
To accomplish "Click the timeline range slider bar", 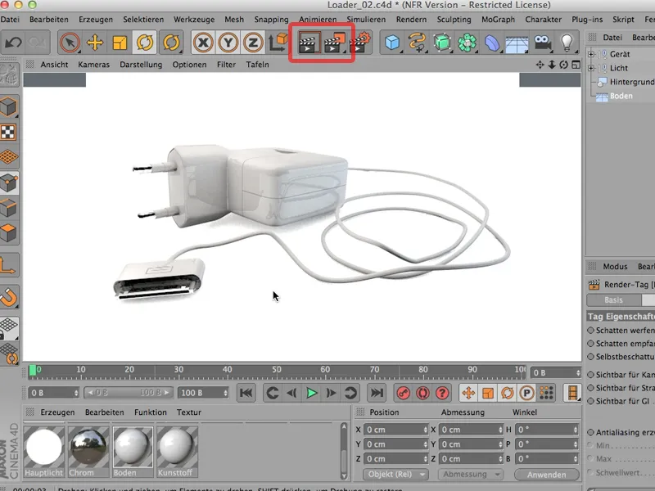I will point(129,393).
